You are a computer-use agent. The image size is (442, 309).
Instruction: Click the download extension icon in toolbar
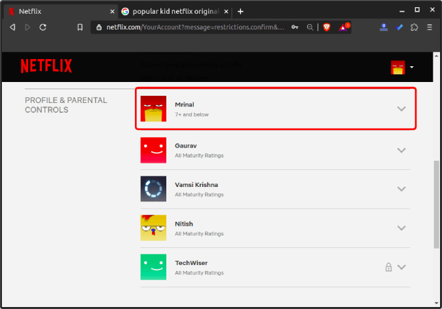[384, 27]
